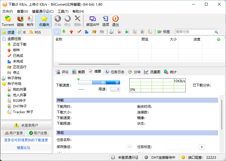Image resolution: width=226 pixels, height=161 pixels.
Task: Open the 选项 options dialog
Action: 105,21
